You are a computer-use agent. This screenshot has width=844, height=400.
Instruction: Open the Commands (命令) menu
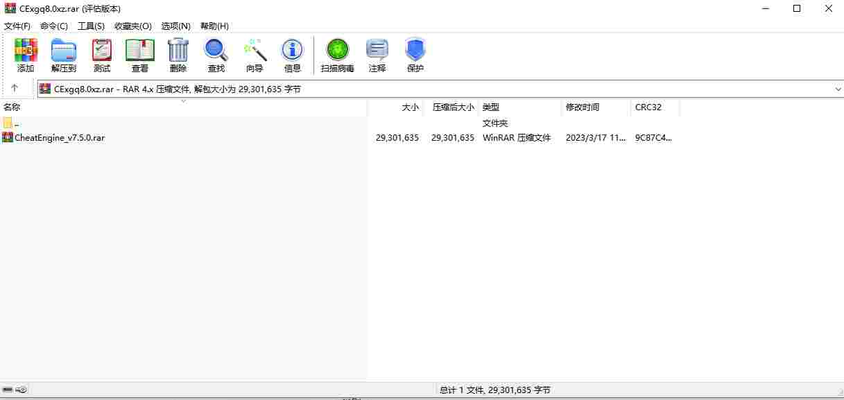(54, 26)
